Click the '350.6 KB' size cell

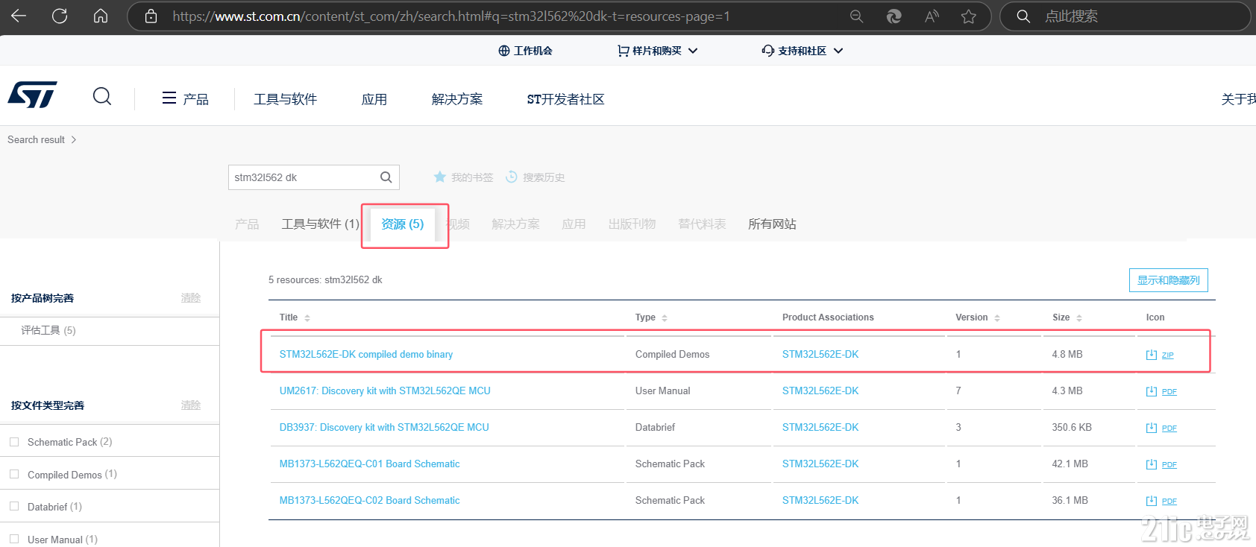(1072, 428)
